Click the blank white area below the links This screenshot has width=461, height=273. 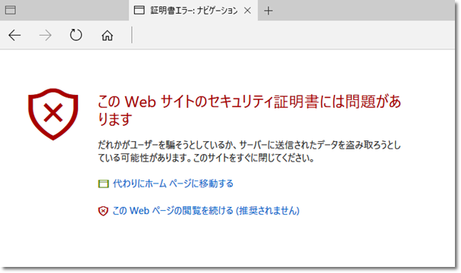[x=229, y=243]
